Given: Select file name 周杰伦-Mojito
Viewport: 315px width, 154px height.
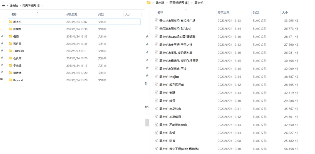Looking at the screenshot, I should pos(169,77).
